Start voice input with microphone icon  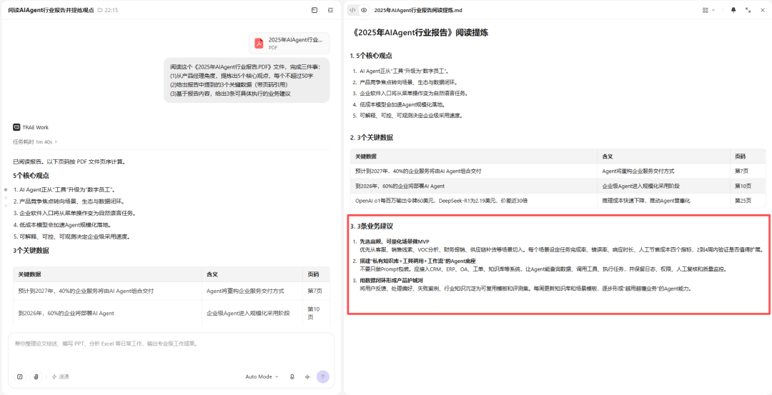pyautogui.click(x=292, y=377)
